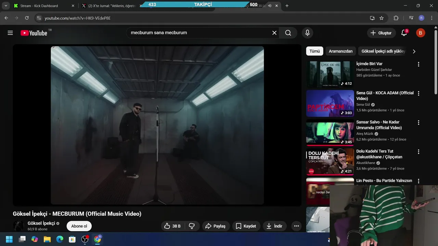Click the video player to pause

tap(157, 125)
